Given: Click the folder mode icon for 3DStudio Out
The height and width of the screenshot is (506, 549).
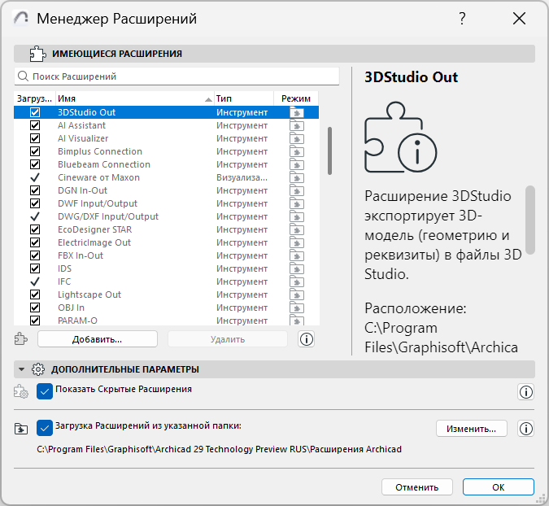Looking at the screenshot, I should [297, 112].
